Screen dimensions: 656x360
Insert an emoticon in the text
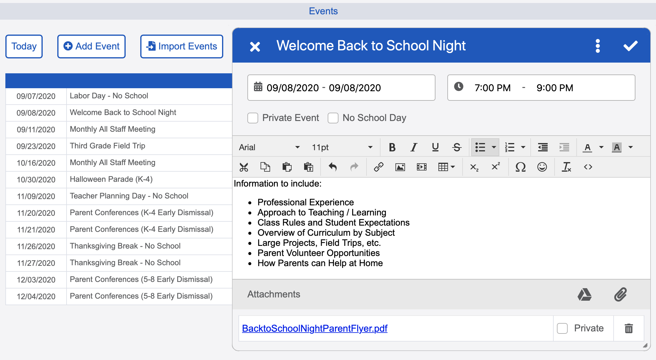click(542, 167)
